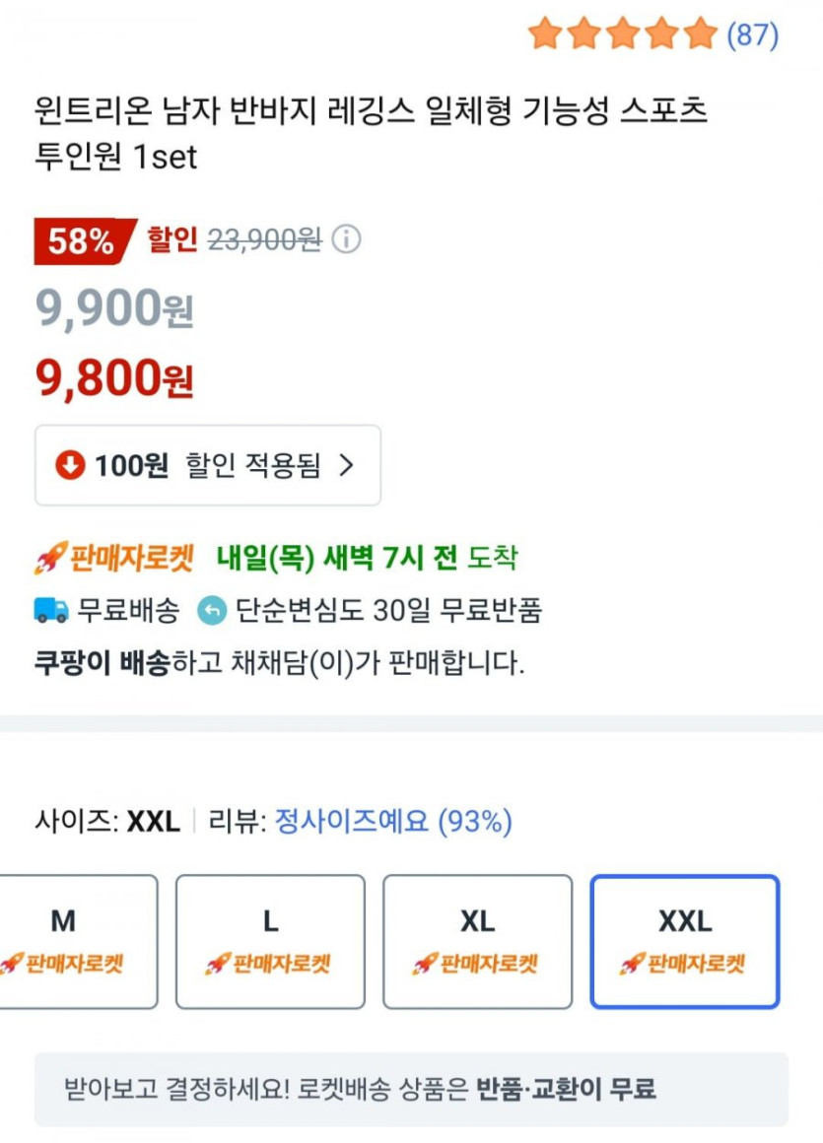This screenshot has width=823, height=1143.
Task: Click the free-return arrow circle icon
Action: [x=212, y=611]
